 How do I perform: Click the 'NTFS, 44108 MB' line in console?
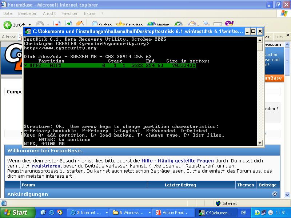click(x=44, y=144)
